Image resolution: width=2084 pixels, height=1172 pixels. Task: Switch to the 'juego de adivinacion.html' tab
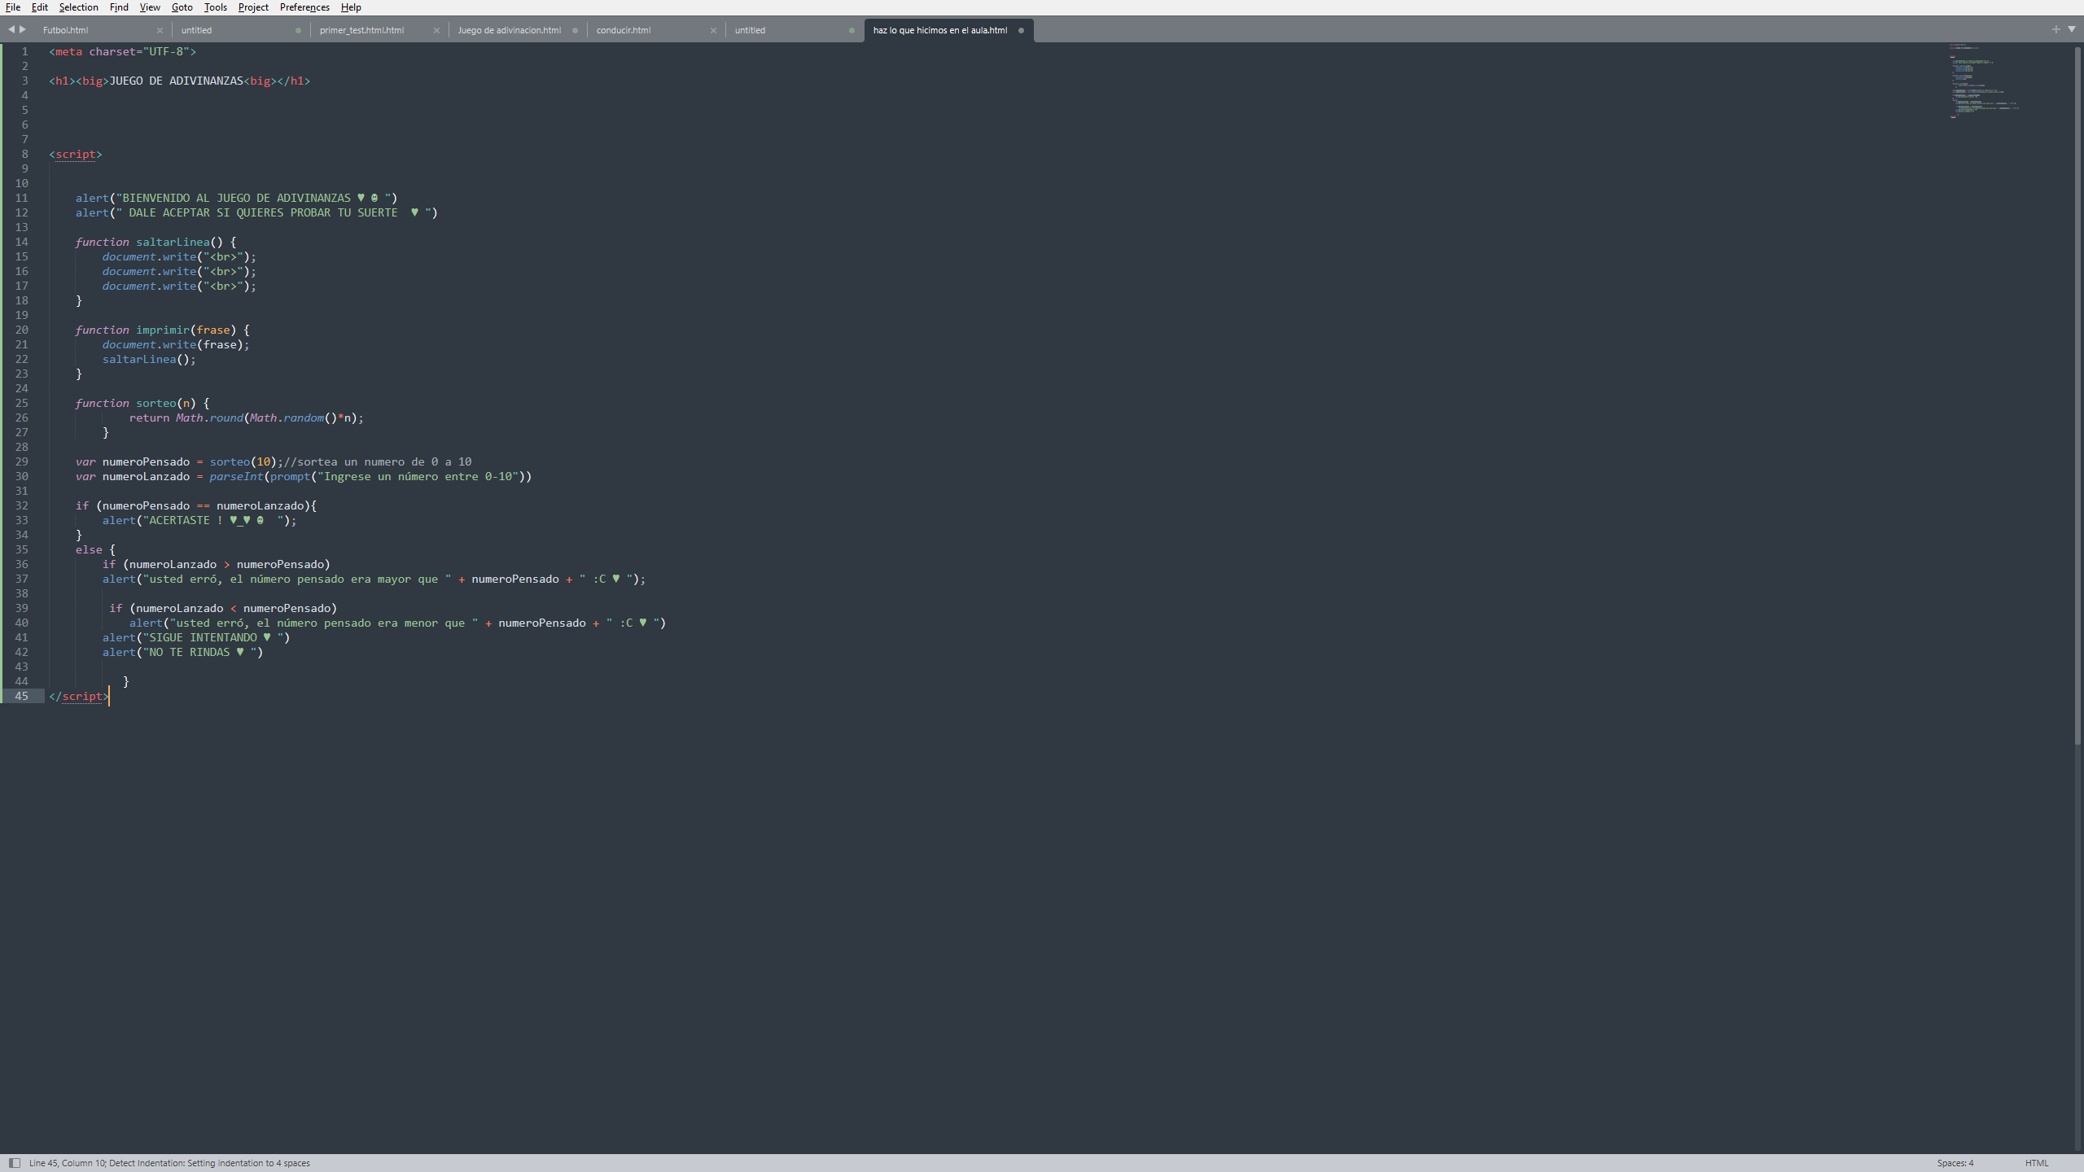(x=511, y=28)
